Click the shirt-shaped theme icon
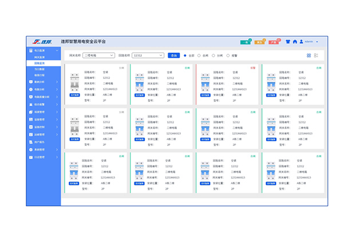This screenshot has height=243, width=349. click(288, 42)
